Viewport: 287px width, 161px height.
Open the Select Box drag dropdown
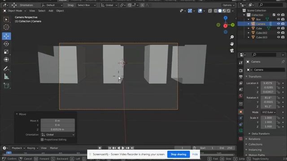click(x=86, y=5)
